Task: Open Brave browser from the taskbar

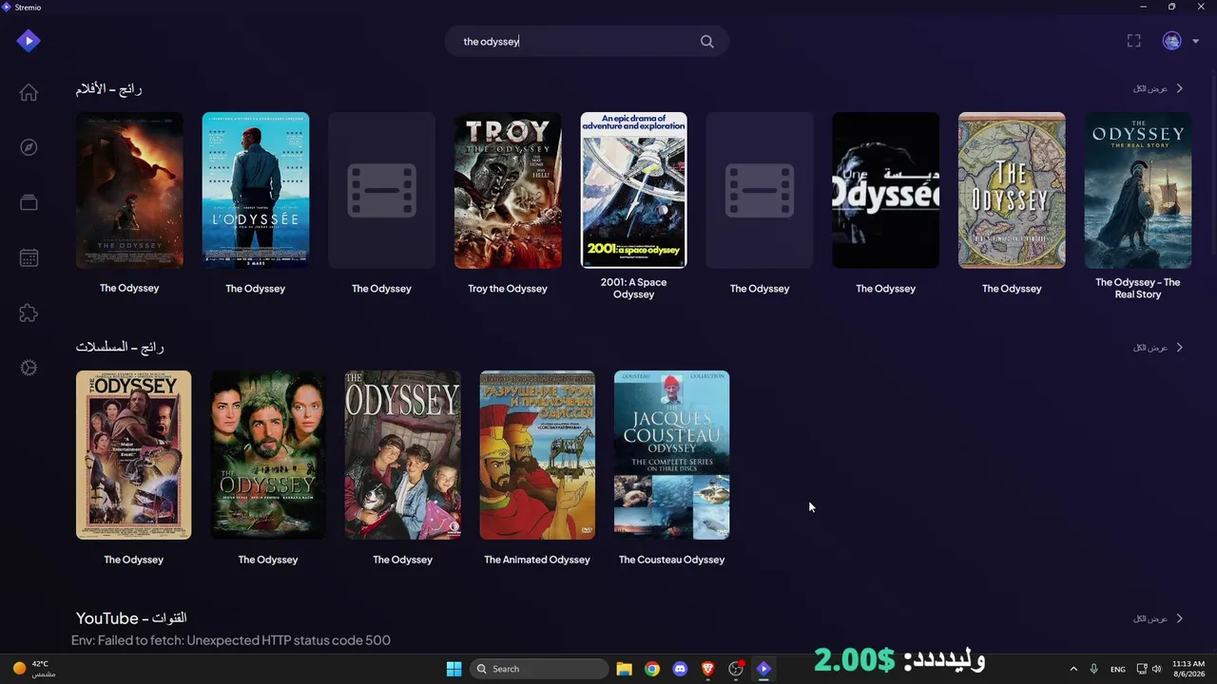Action: pyautogui.click(x=707, y=669)
